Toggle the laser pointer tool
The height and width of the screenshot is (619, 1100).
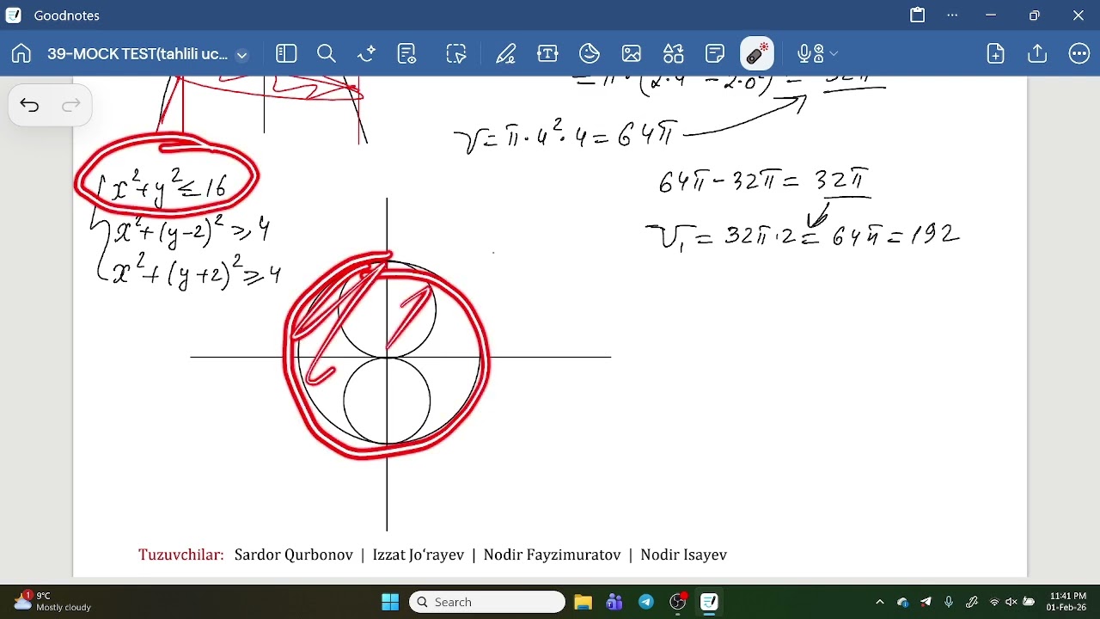tap(757, 54)
